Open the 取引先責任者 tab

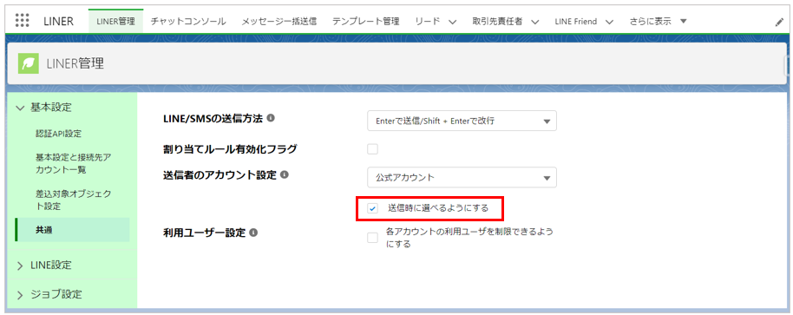[497, 21]
